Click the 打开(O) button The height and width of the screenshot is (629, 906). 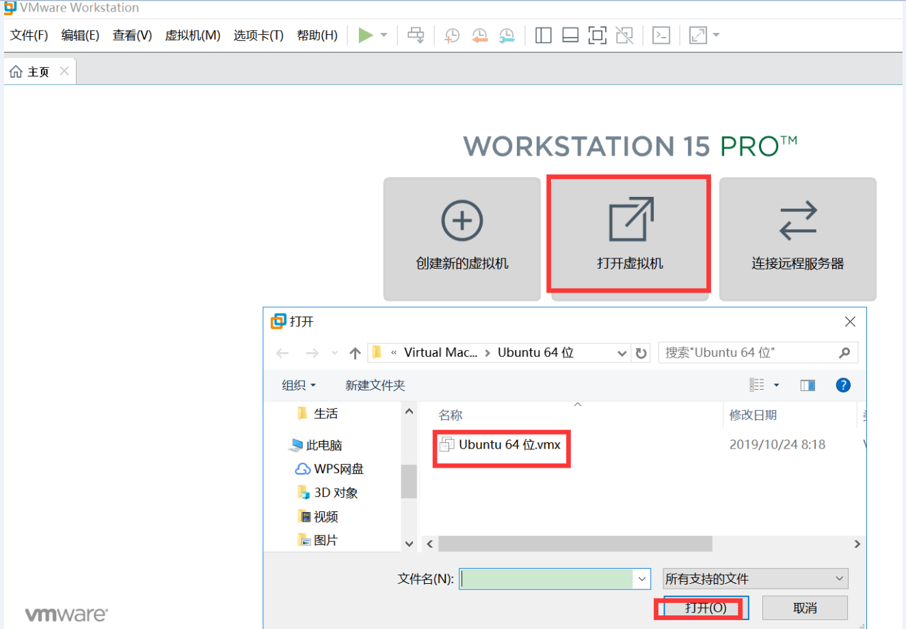coord(706,608)
